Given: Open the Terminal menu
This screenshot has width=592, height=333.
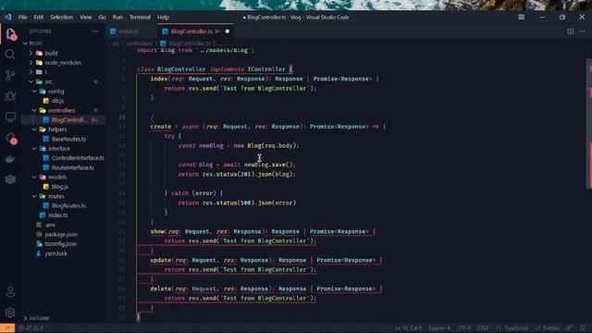Looking at the screenshot, I should tap(140, 17).
